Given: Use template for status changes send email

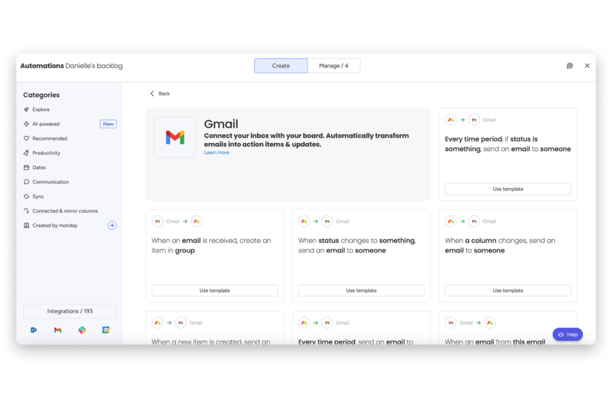Looking at the screenshot, I should 362,290.
